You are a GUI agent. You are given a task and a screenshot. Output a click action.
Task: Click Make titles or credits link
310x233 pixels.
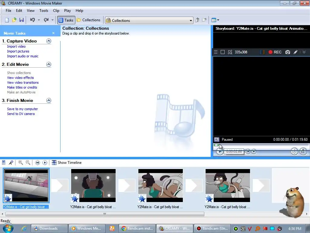[22, 87]
